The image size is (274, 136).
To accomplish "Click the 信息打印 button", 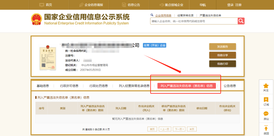I will tap(222, 64).
